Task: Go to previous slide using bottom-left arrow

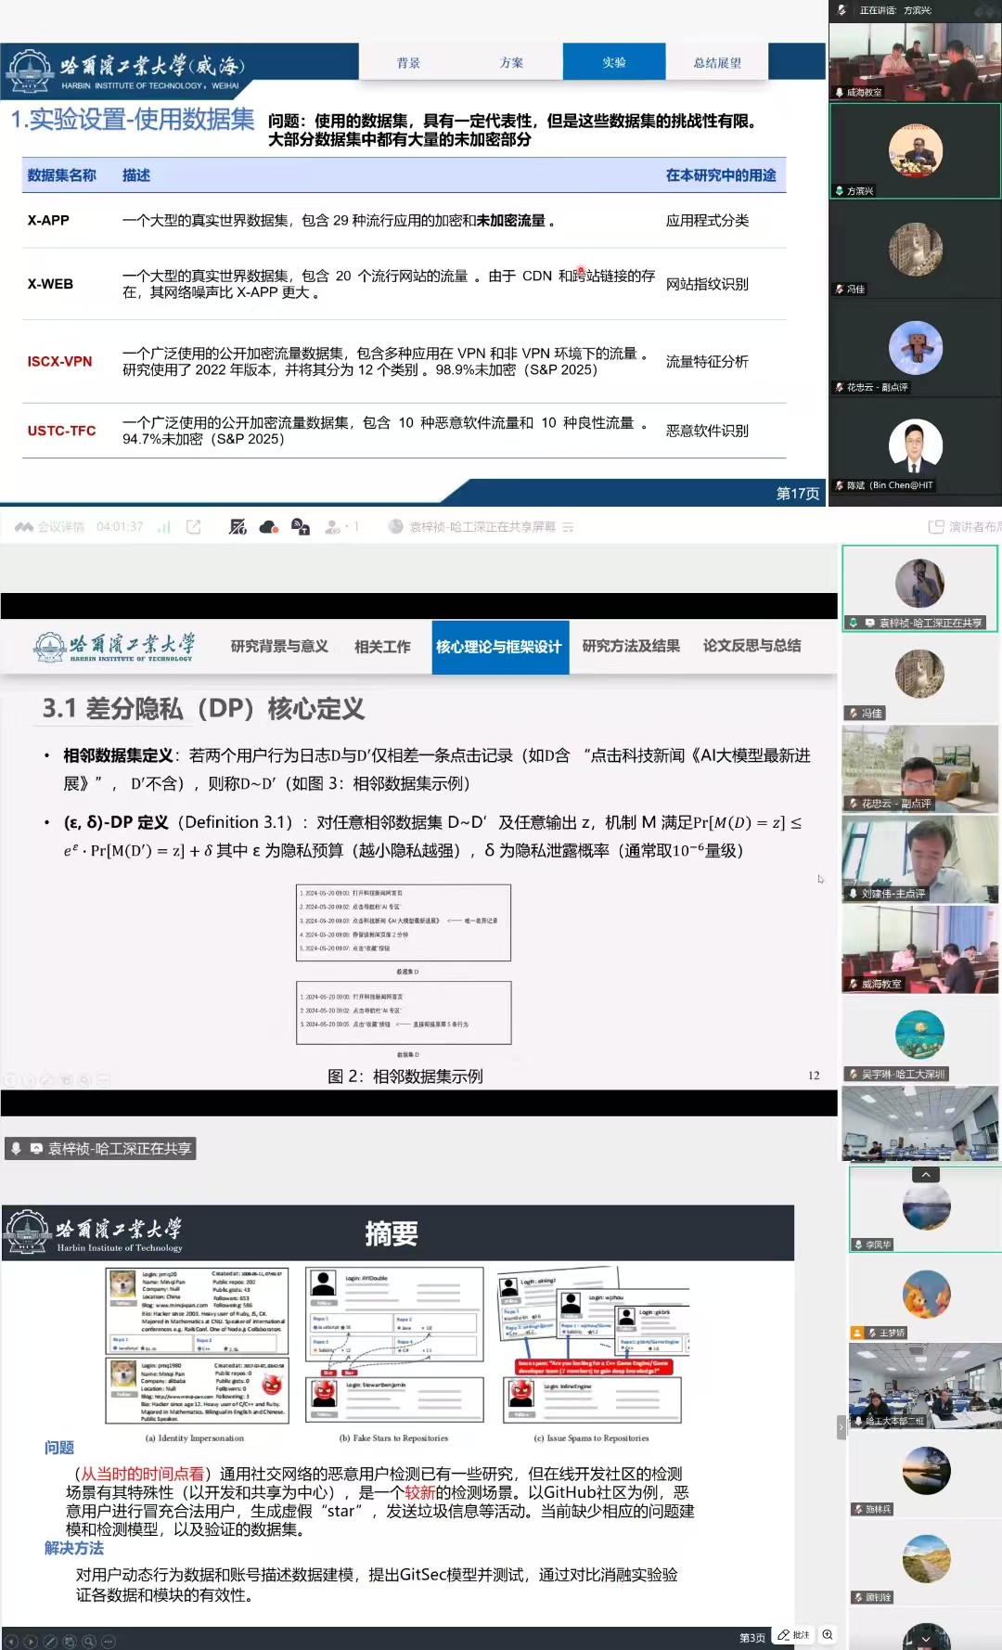Action: tap(11, 1642)
